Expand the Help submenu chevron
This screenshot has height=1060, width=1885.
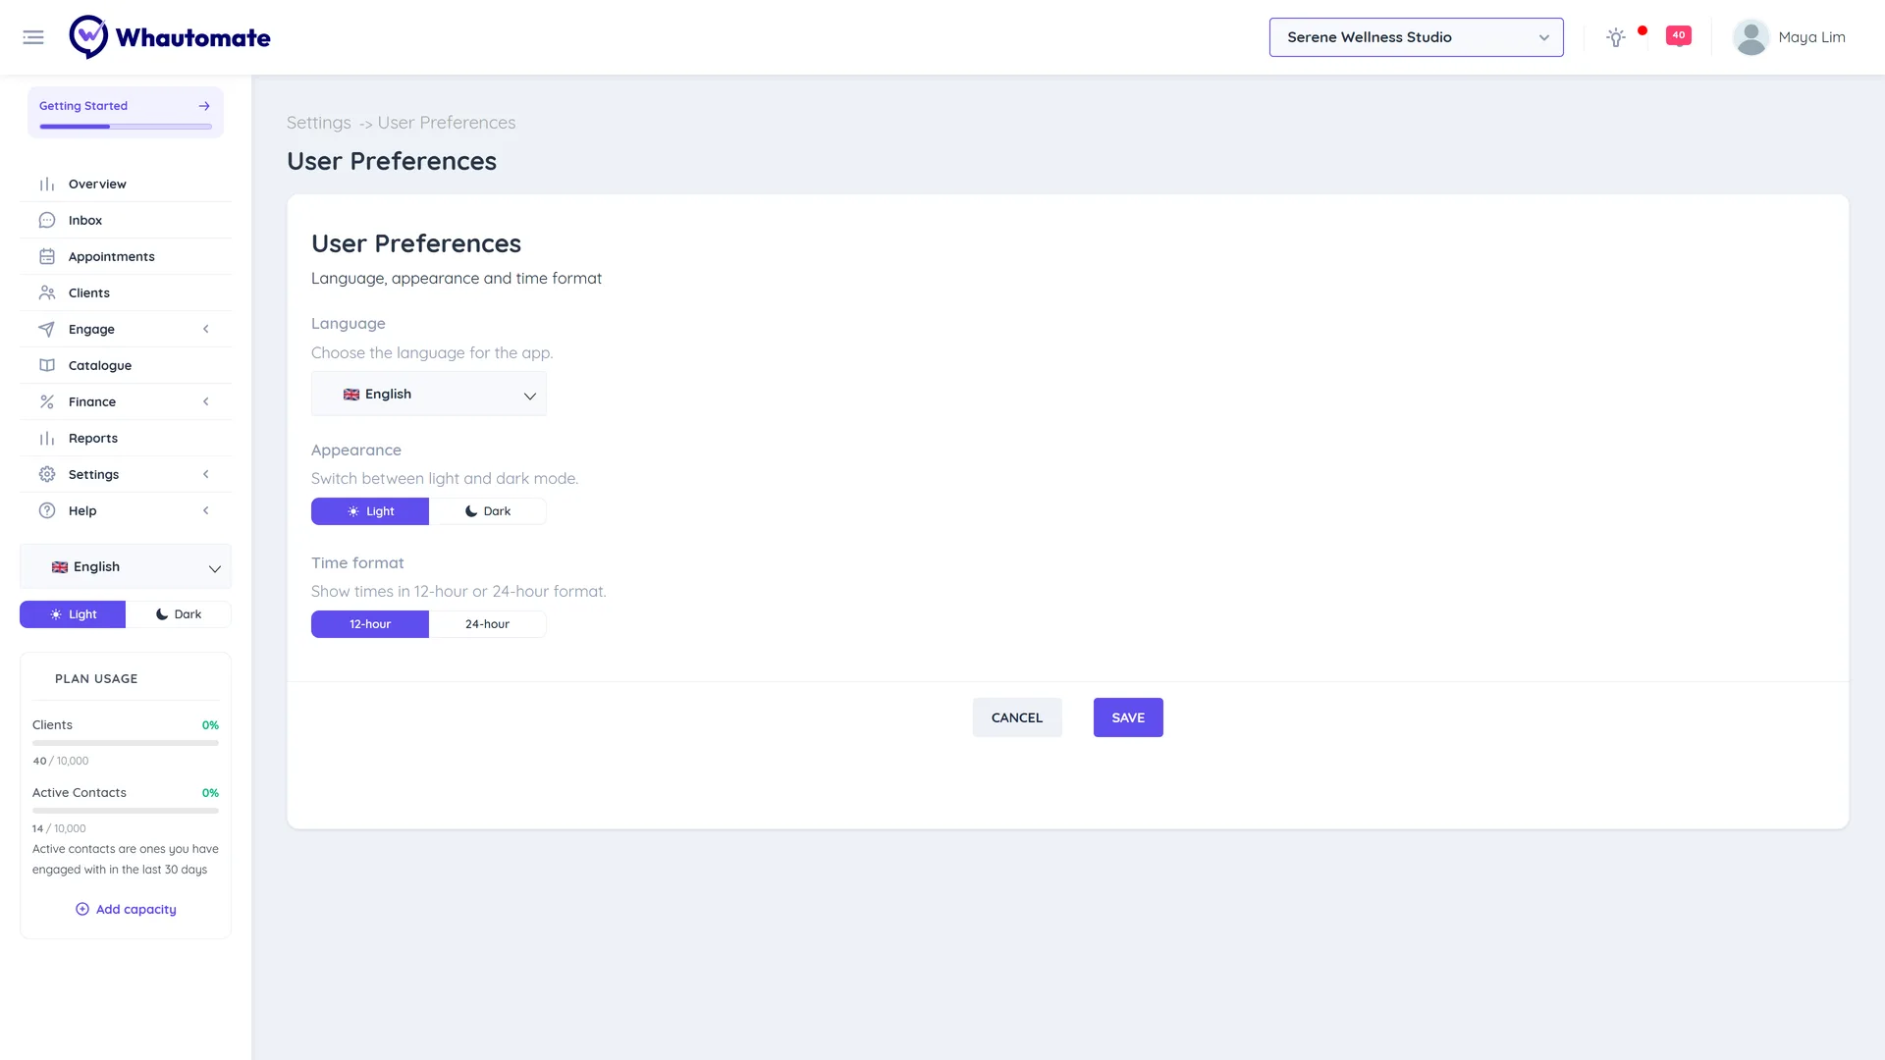pyautogui.click(x=206, y=511)
